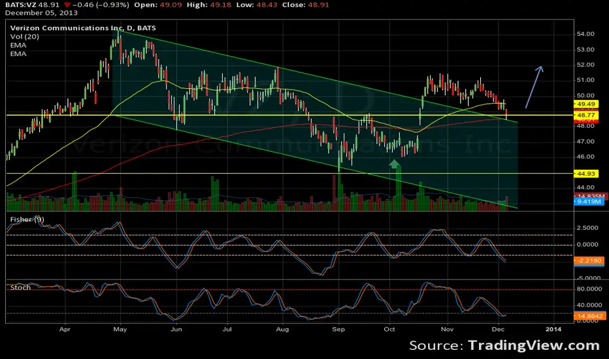Click the Jul label on time axis

click(x=227, y=329)
